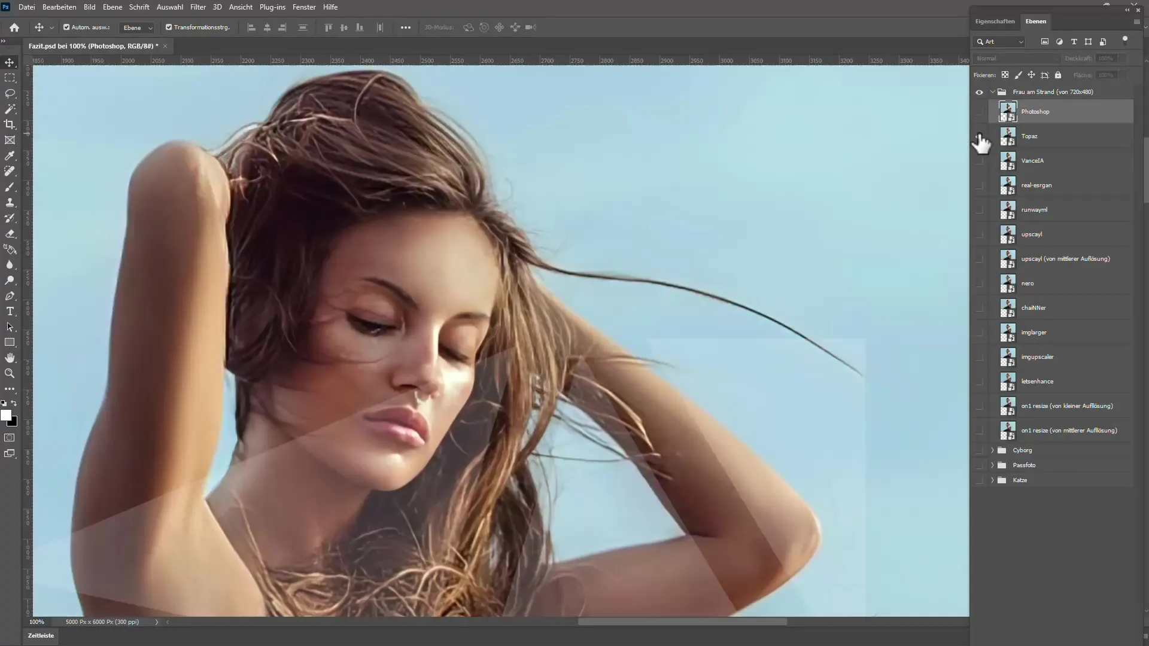This screenshot has height=646, width=1149.
Task: Select the Type tool
Action: tap(11, 312)
